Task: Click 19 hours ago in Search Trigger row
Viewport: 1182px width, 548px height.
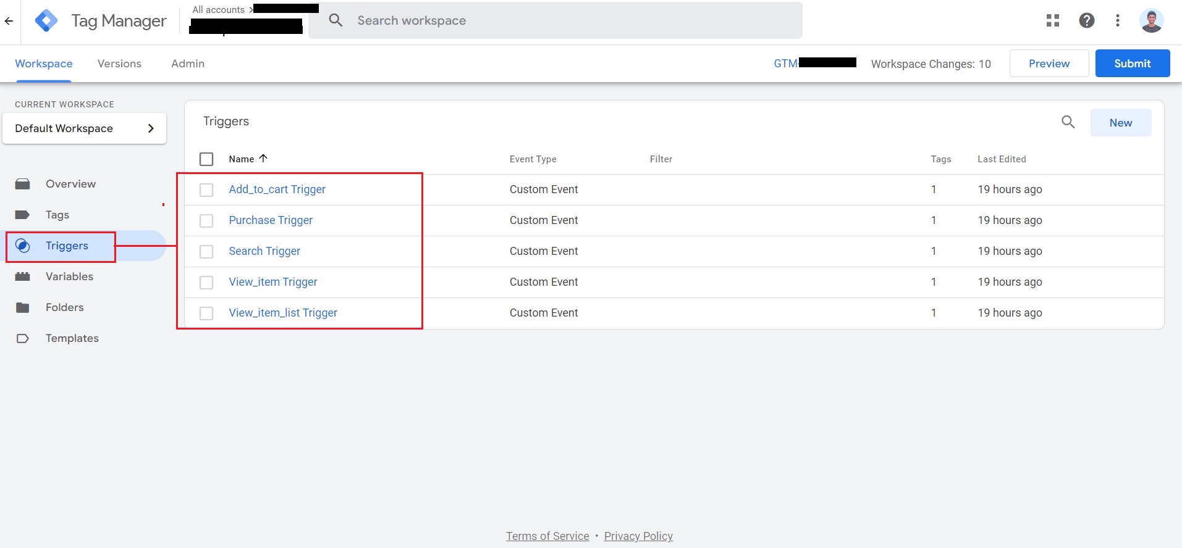Action: coord(1010,251)
